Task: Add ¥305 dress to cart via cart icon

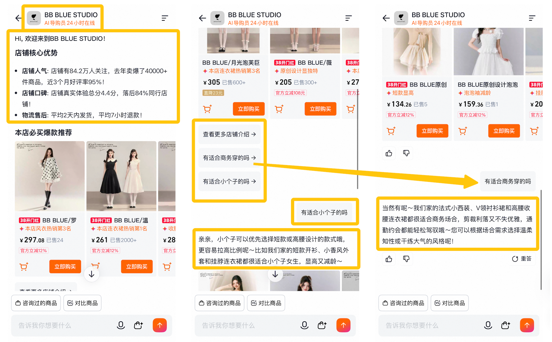Action: pyautogui.click(x=207, y=109)
